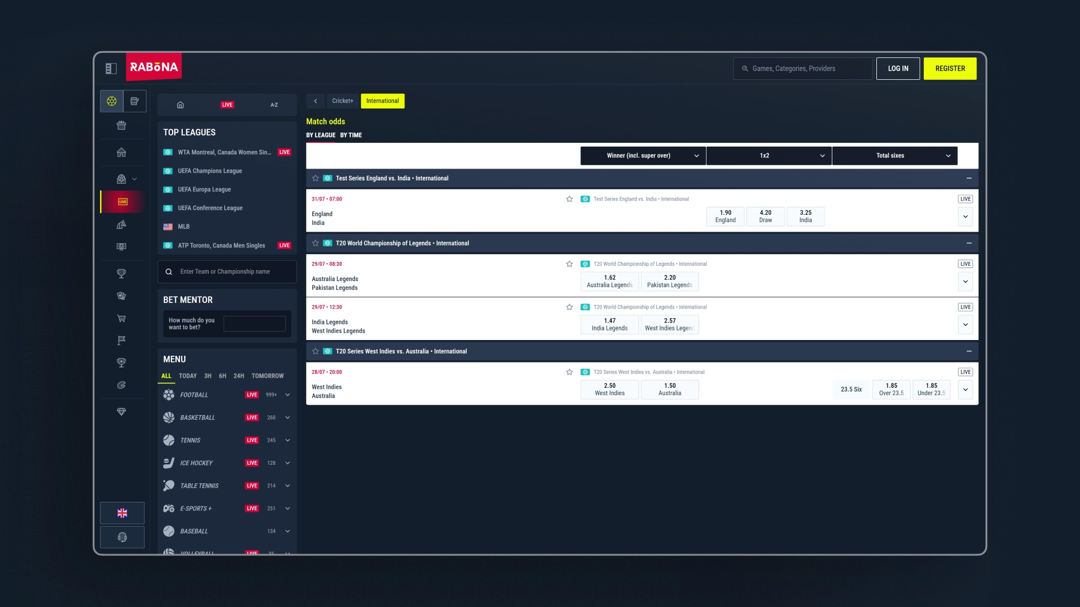The width and height of the screenshot is (1080, 607).
Task: Open the shopping cart sidebar icon
Action: 121,319
